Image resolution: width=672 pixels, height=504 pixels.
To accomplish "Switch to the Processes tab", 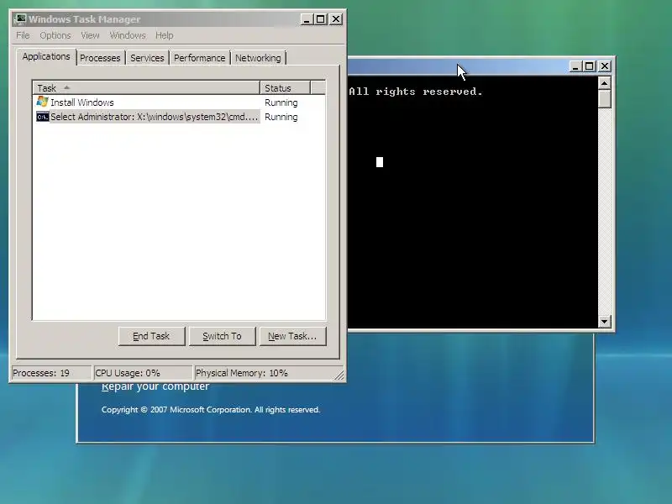I will (100, 58).
